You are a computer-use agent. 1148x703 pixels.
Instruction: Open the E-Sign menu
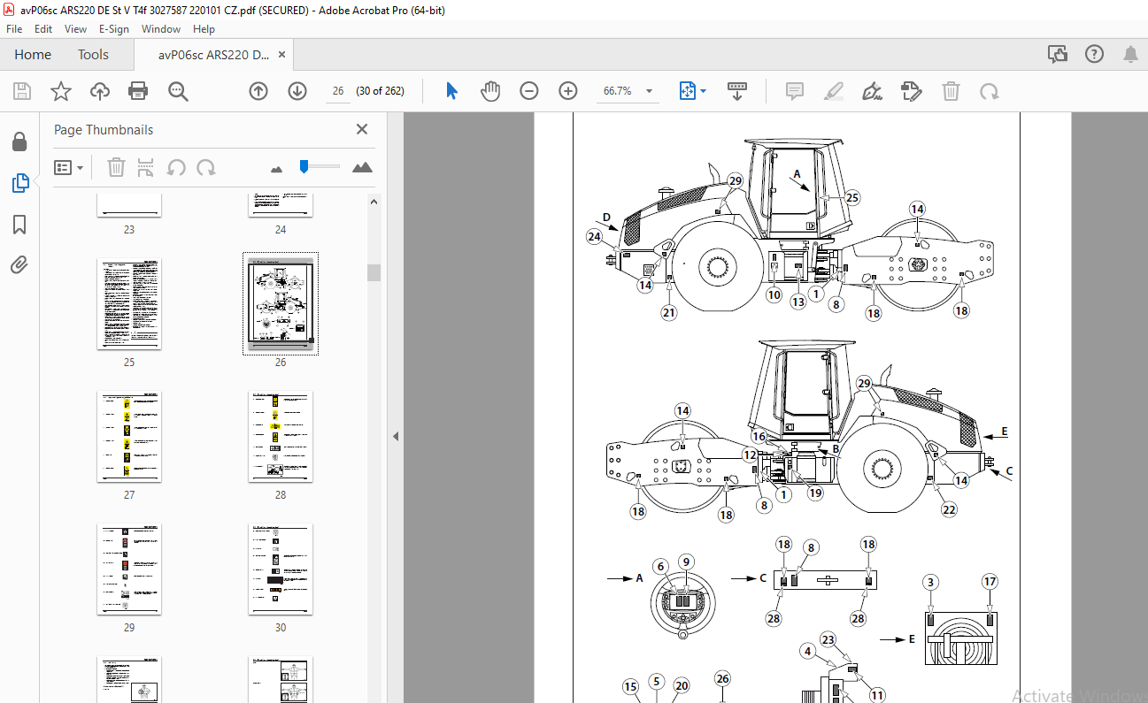(x=114, y=29)
